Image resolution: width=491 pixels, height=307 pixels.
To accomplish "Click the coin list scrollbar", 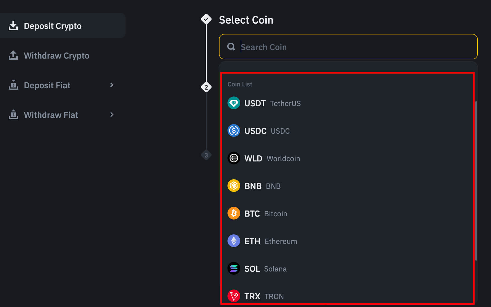I will click(476, 180).
